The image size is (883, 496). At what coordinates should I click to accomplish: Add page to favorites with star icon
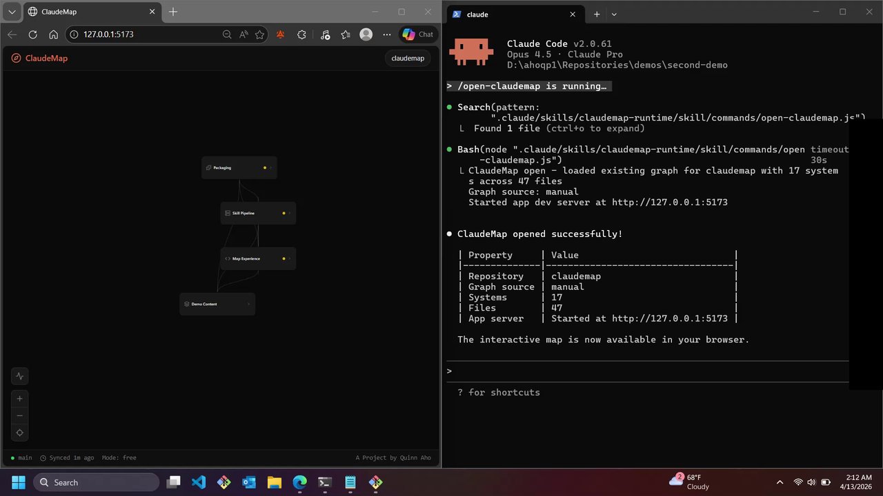[259, 34]
